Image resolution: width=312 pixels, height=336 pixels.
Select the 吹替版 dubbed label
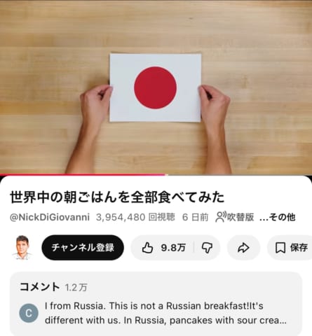tap(240, 217)
